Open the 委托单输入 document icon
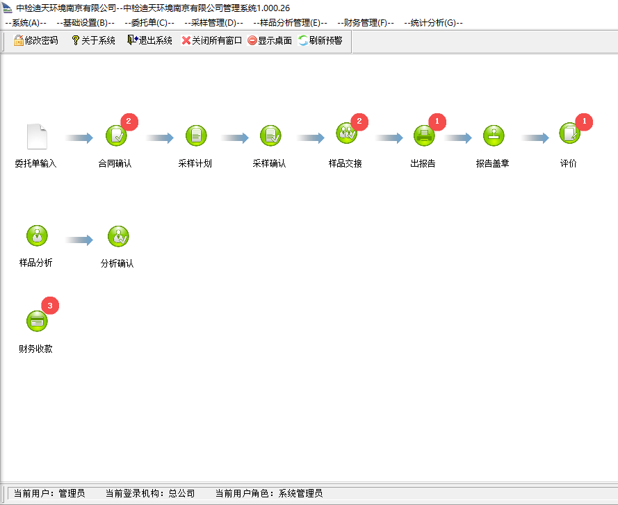Image resolution: width=618 pixels, height=505 pixels. 37,137
